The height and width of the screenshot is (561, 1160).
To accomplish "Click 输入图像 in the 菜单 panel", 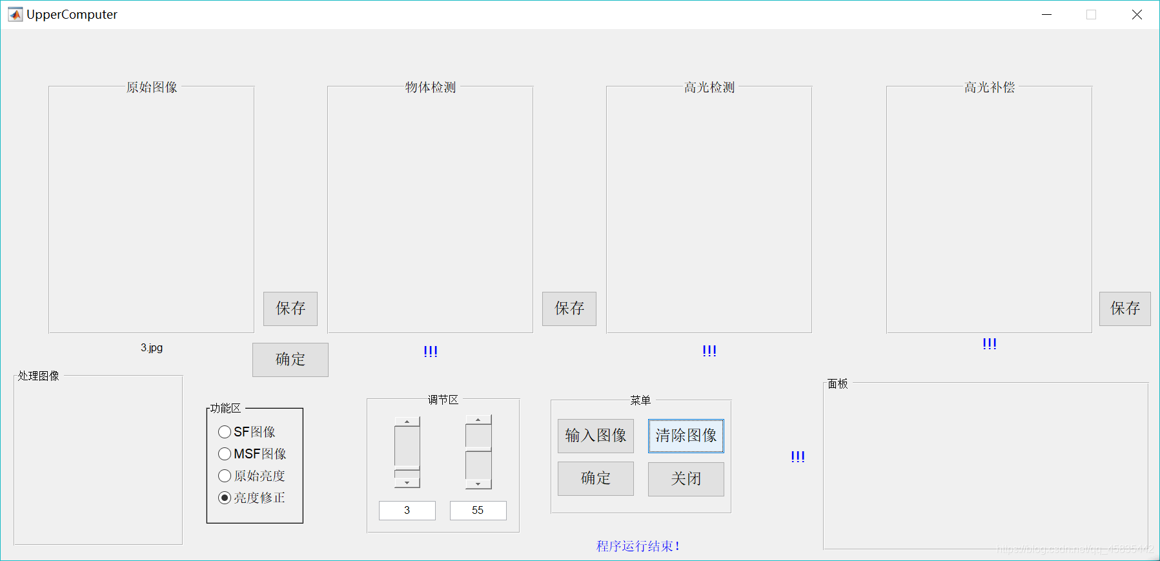I will pos(596,436).
